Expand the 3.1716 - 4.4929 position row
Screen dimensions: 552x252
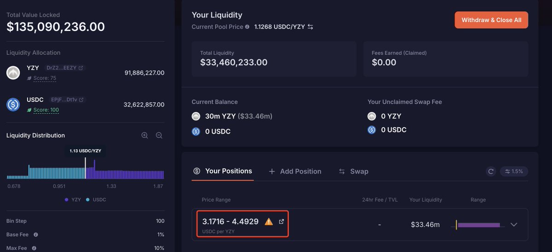click(x=514, y=225)
